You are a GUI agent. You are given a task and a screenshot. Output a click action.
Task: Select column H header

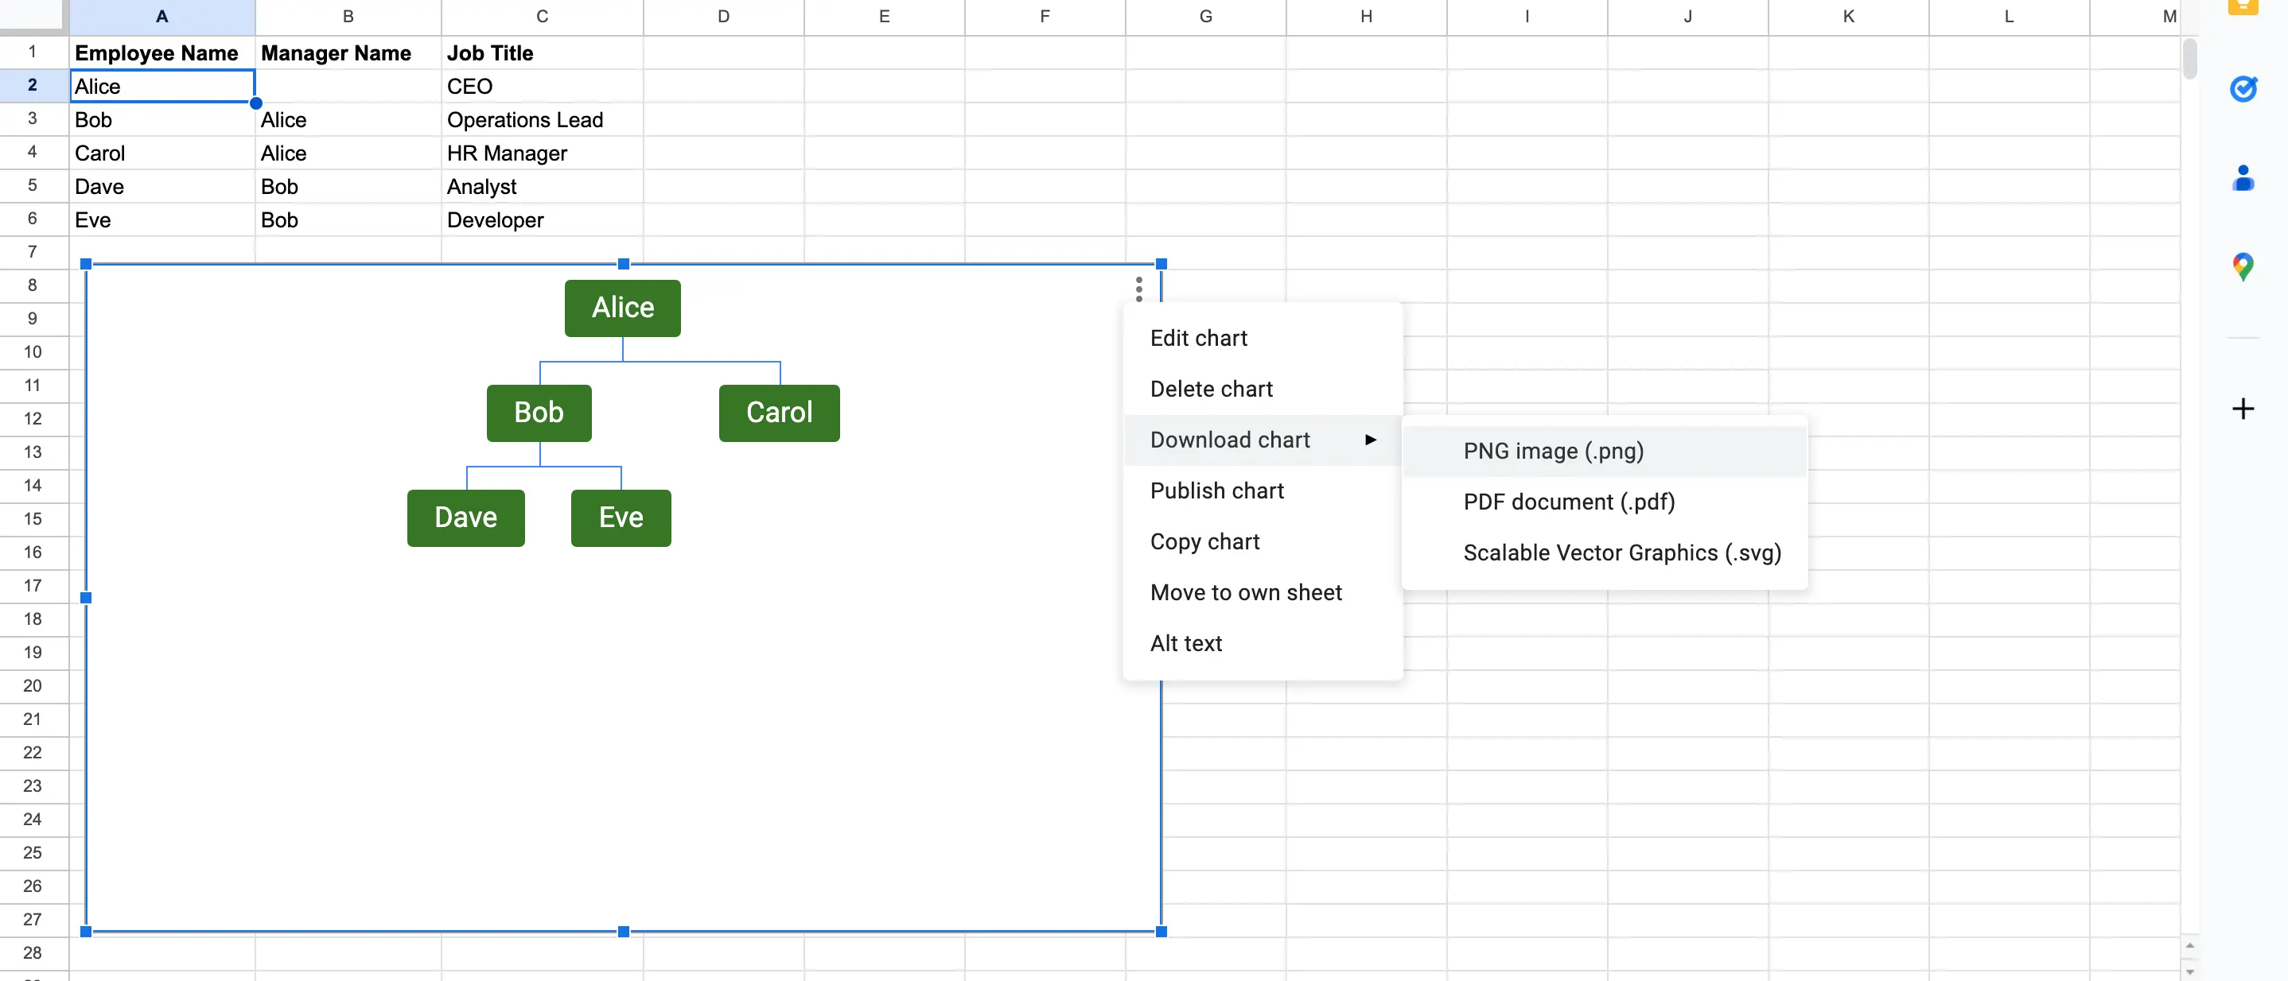click(1366, 17)
